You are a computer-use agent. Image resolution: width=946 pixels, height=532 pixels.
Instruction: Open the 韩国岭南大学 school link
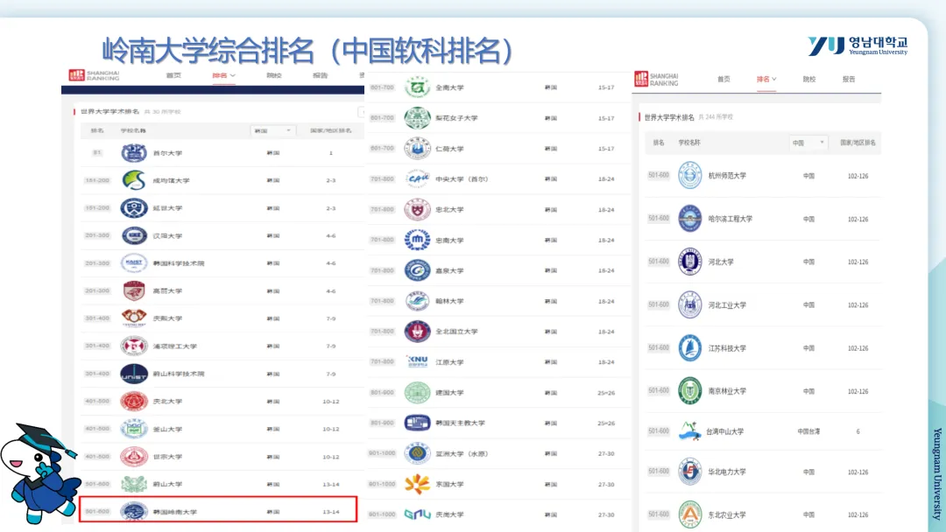pyautogui.click(x=175, y=512)
